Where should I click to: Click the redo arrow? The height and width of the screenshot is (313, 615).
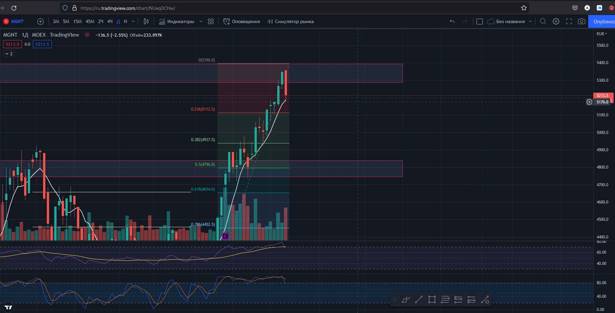pyautogui.click(x=465, y=21)
